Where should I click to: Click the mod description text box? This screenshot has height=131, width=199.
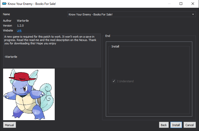(52, 50)
